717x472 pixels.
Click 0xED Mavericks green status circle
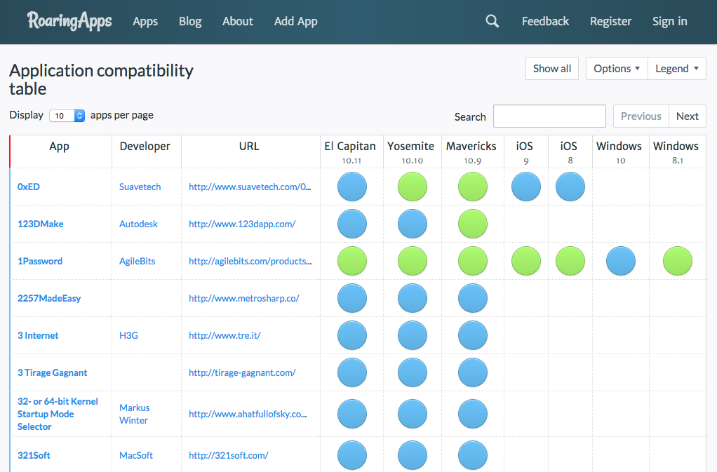click(473, 187)
